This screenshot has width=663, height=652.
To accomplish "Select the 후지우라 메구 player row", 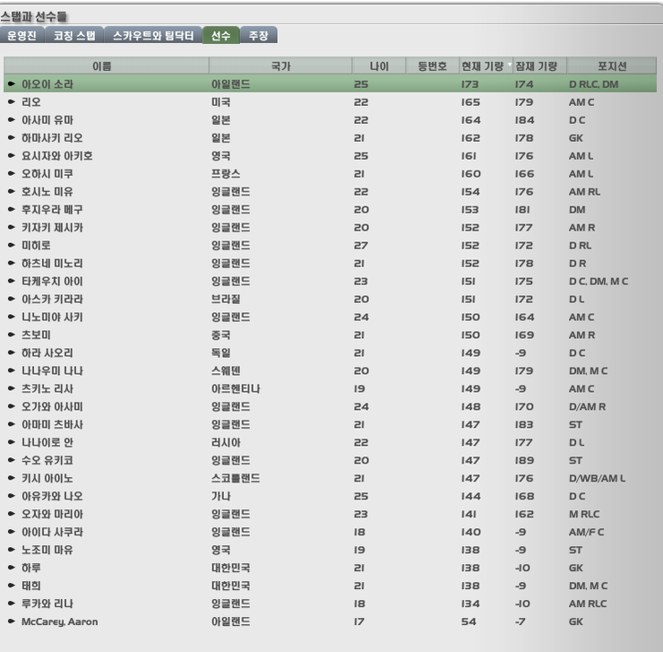I will tap(269, 210).
